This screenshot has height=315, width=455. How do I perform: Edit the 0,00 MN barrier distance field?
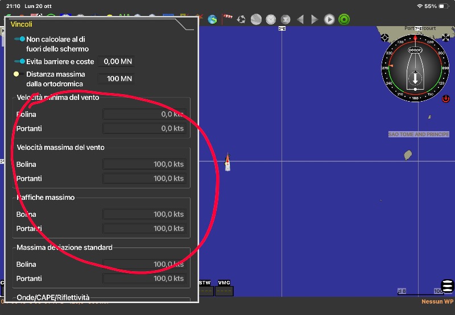[x=117, y=61]
